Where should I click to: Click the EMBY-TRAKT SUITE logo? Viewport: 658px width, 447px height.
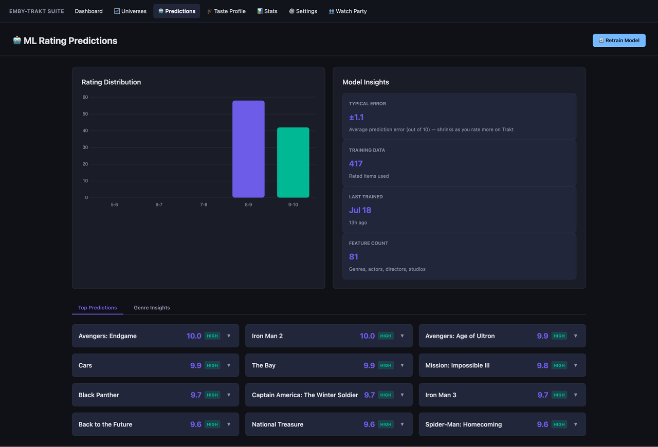[36, 11]
